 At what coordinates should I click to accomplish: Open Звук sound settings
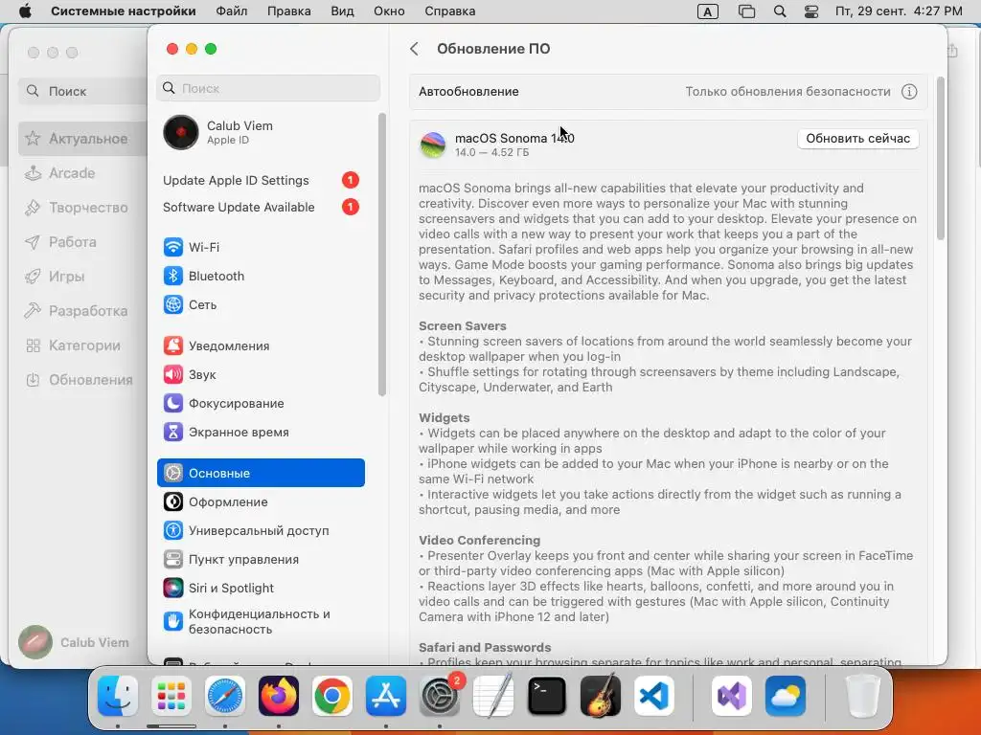261,374
